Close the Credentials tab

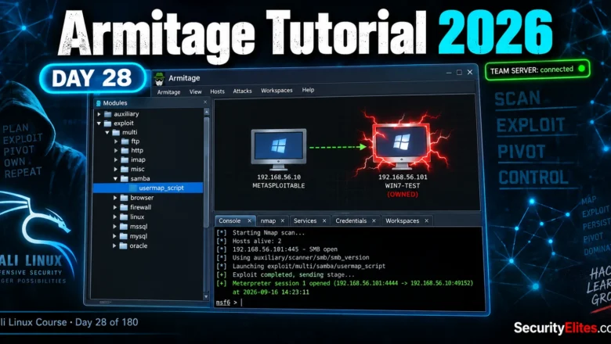[x=374, y=220]
